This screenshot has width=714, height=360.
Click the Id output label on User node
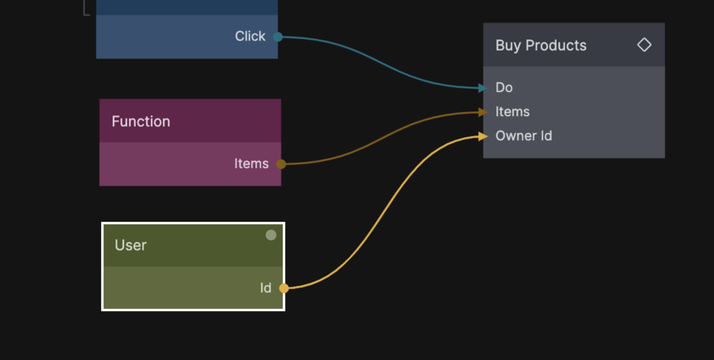coord(266,288)
